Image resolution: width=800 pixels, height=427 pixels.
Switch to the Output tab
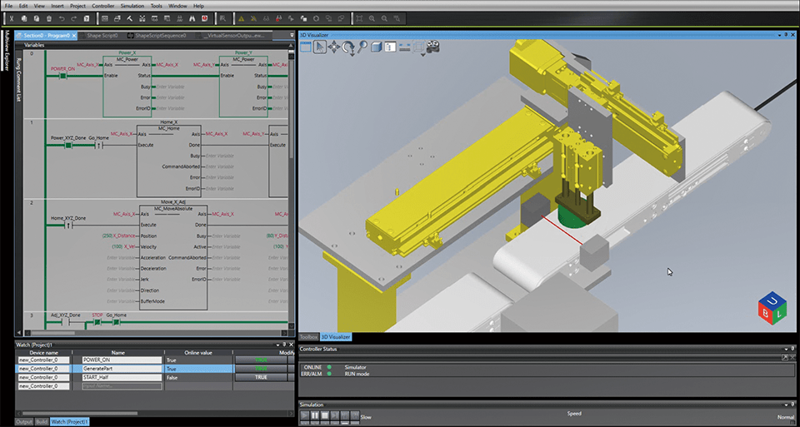coord(23,422)
